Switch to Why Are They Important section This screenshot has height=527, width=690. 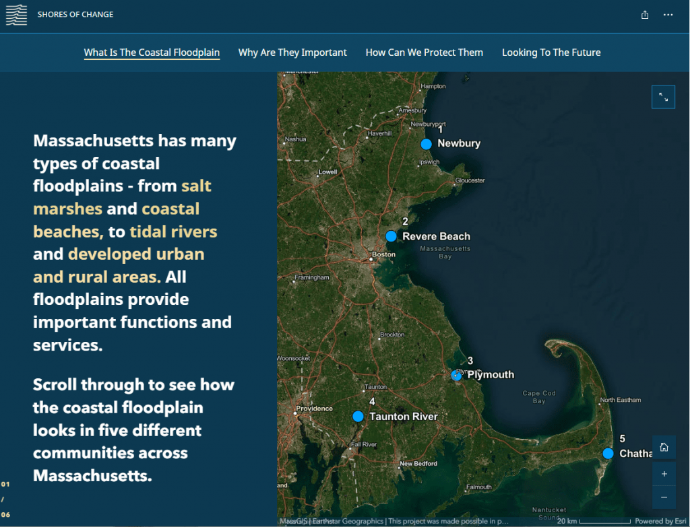pyautogui.click(x=292, y=52)
